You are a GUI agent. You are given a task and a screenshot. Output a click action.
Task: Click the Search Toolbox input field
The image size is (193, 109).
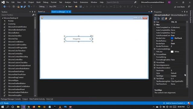[17, 15]
